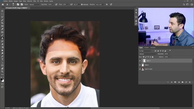
Task: Open the Archivo menu
Action: point(5,1)
